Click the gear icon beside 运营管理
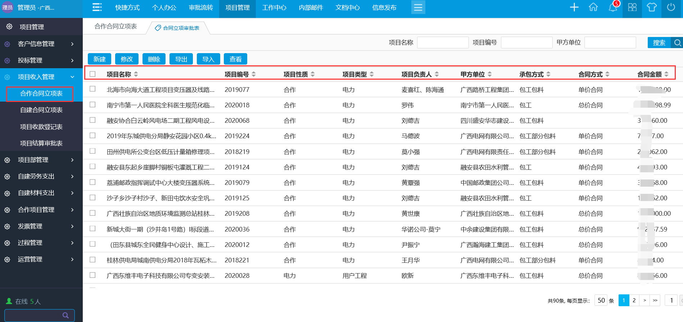 coord(7,259)
